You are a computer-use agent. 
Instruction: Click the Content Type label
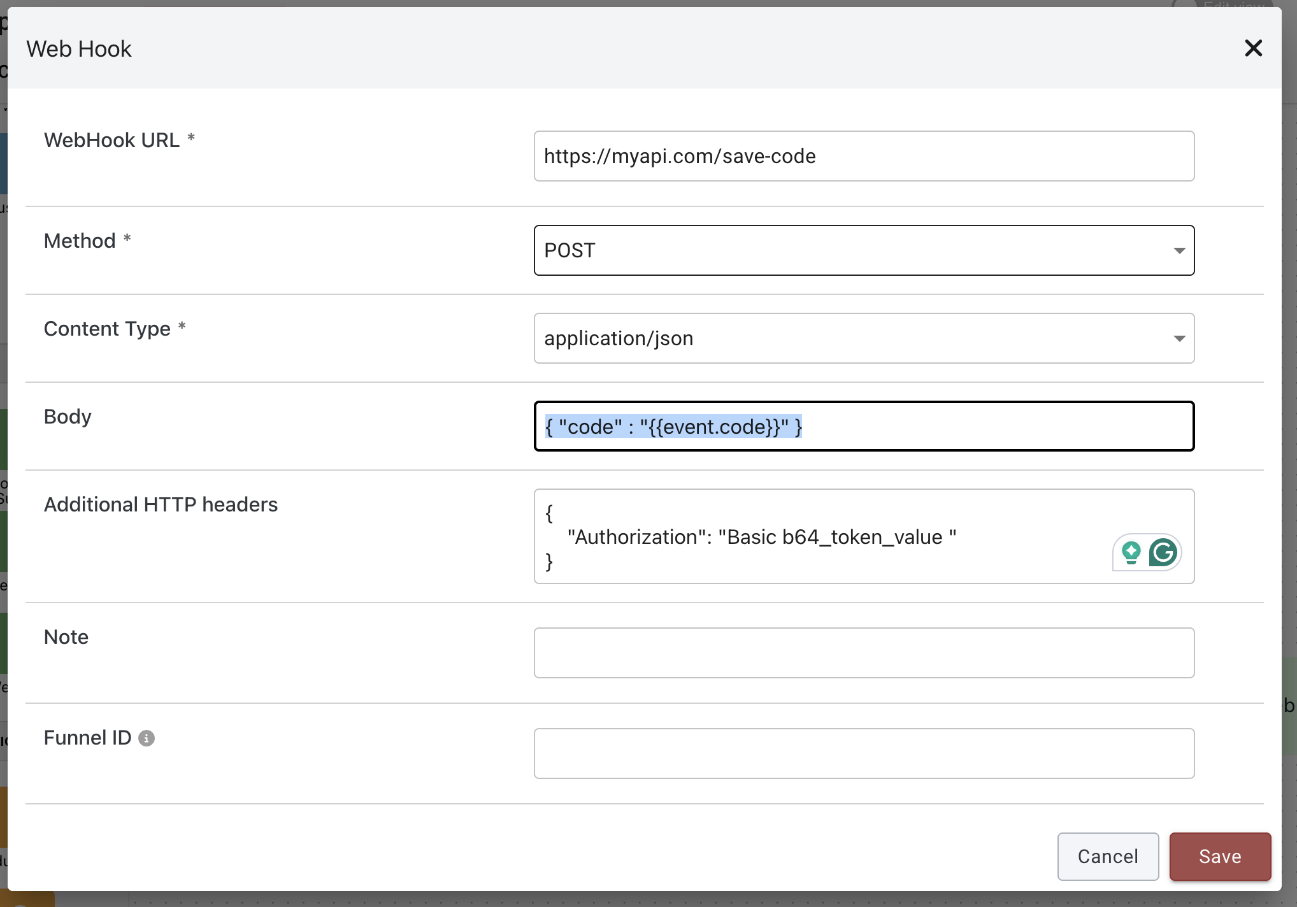pyautogui.click(x=107, y=329)
